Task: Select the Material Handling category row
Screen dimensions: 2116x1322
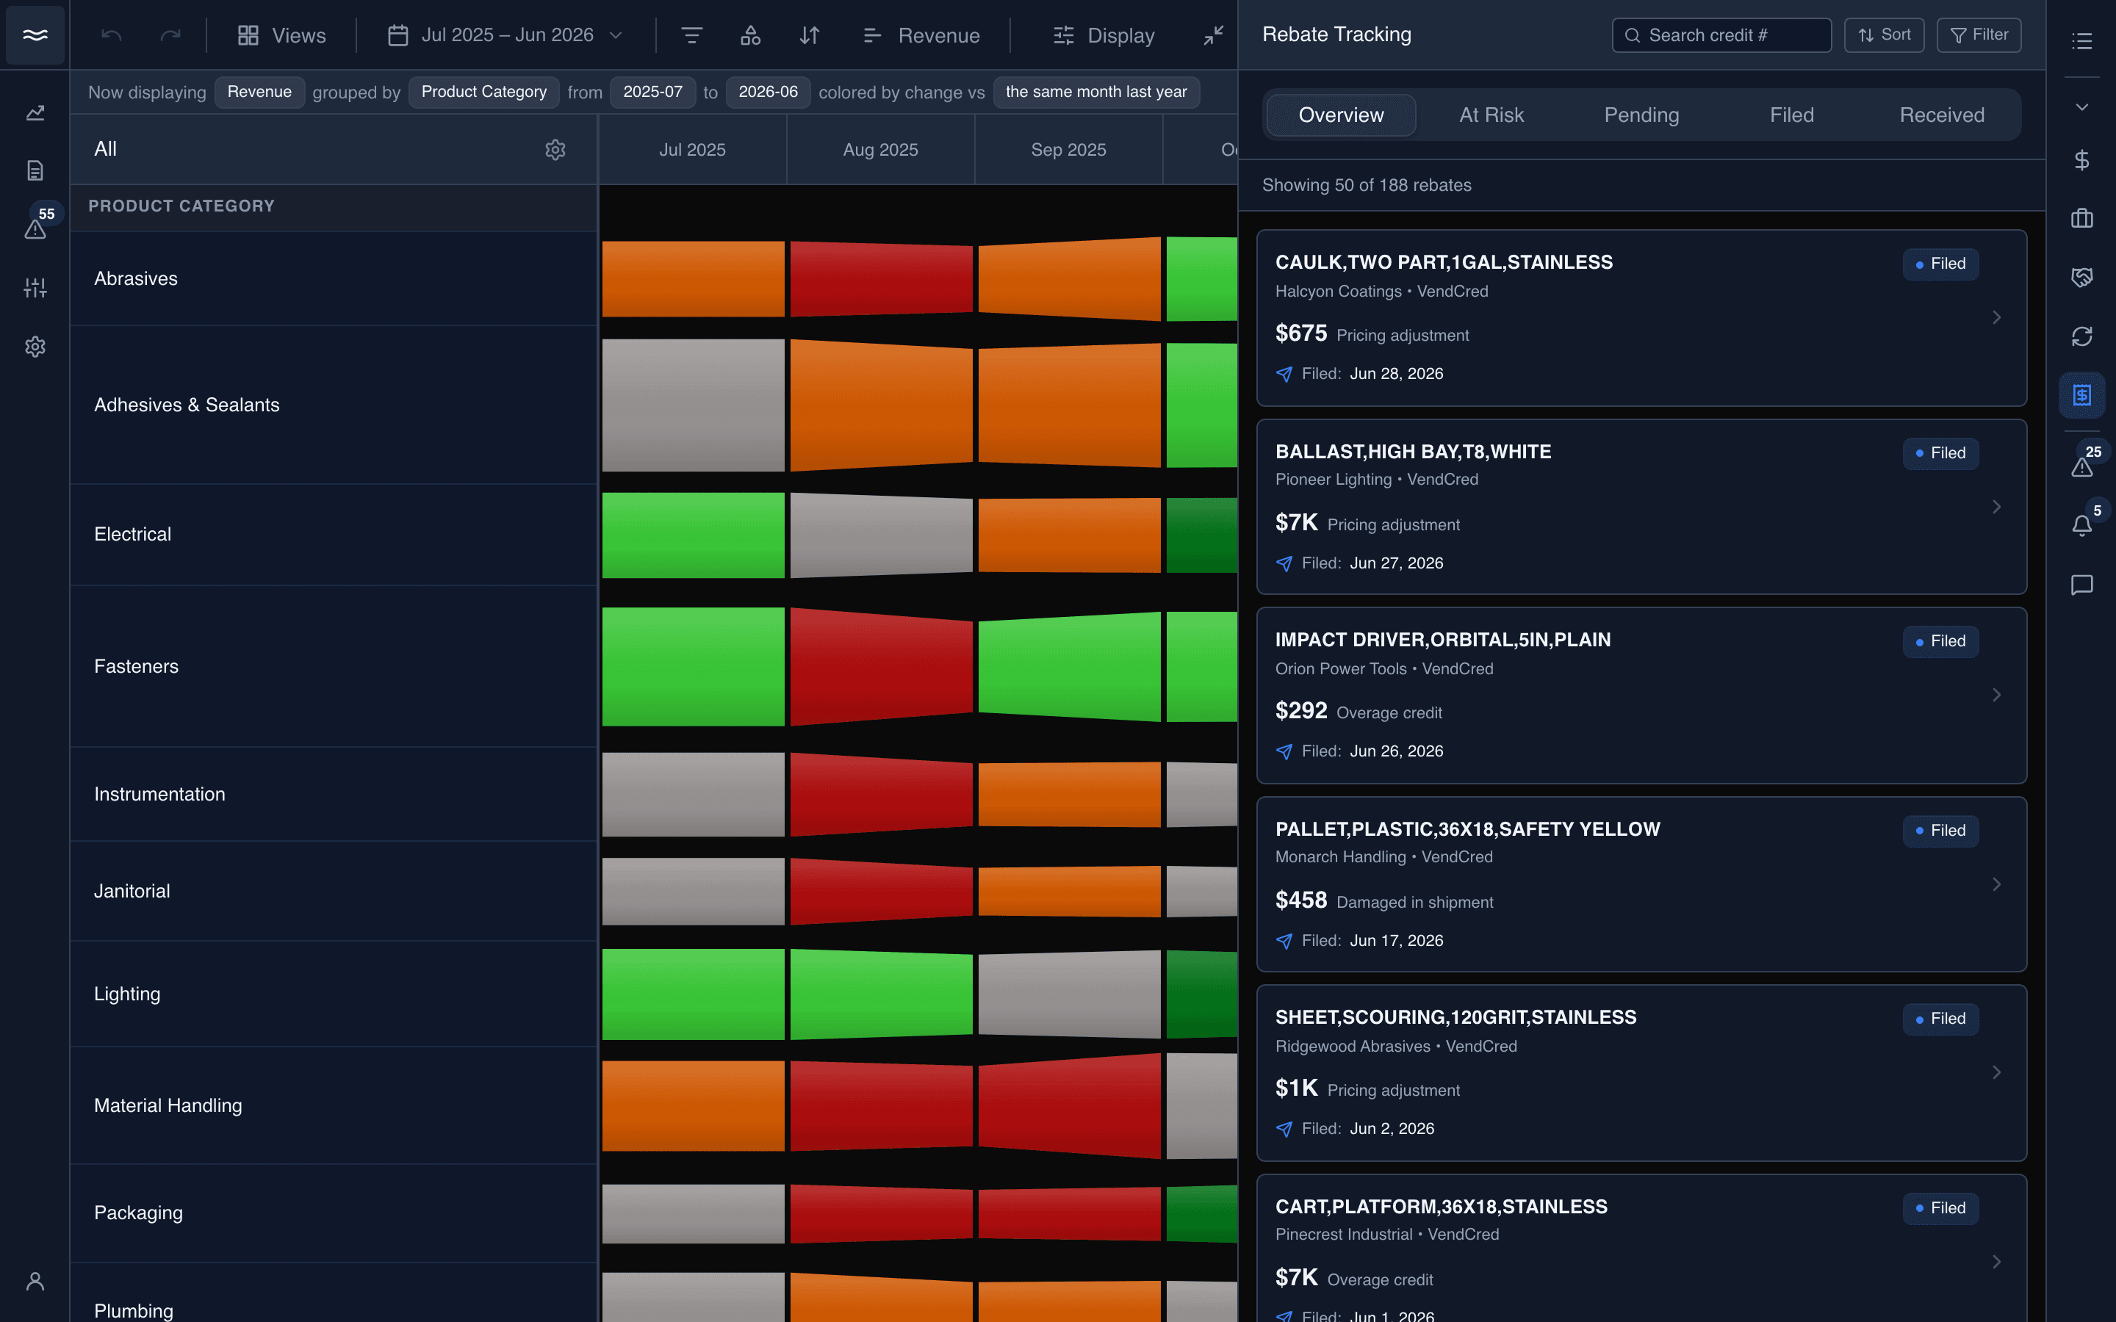Action: pos(333,1105)
